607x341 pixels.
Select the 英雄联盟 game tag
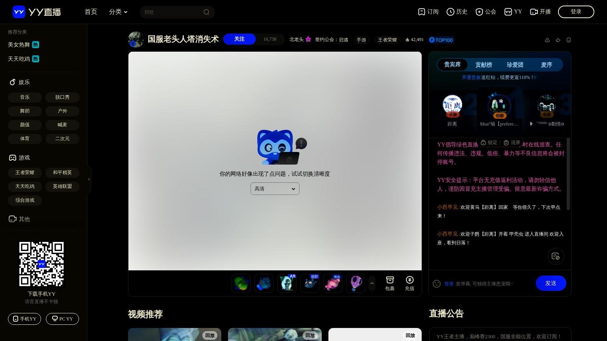62,186
